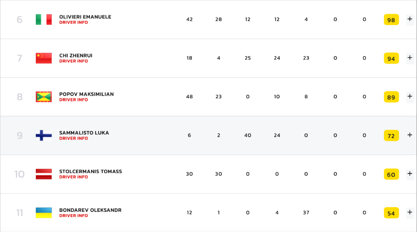View Driver Info for Stolcermanis Tomass
The height and width of the screenshot is (232, 417).
(73, 177)
